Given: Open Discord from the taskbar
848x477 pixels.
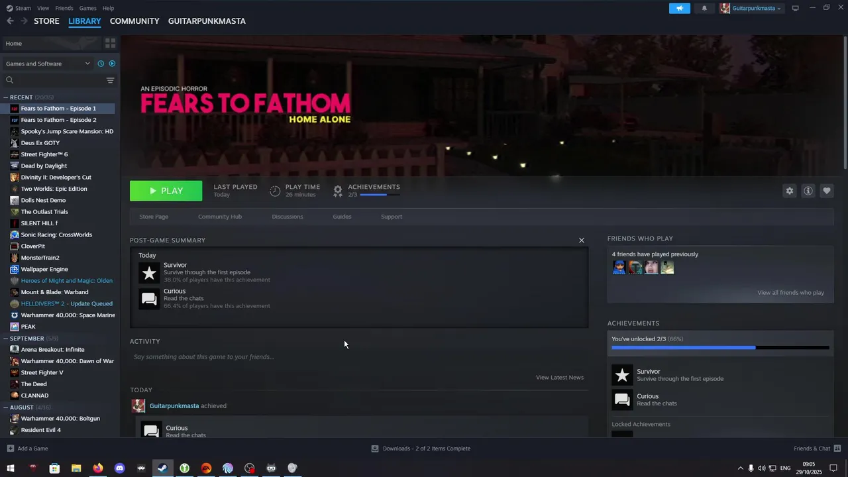Looking at the screenshot, I should [119, 468].
